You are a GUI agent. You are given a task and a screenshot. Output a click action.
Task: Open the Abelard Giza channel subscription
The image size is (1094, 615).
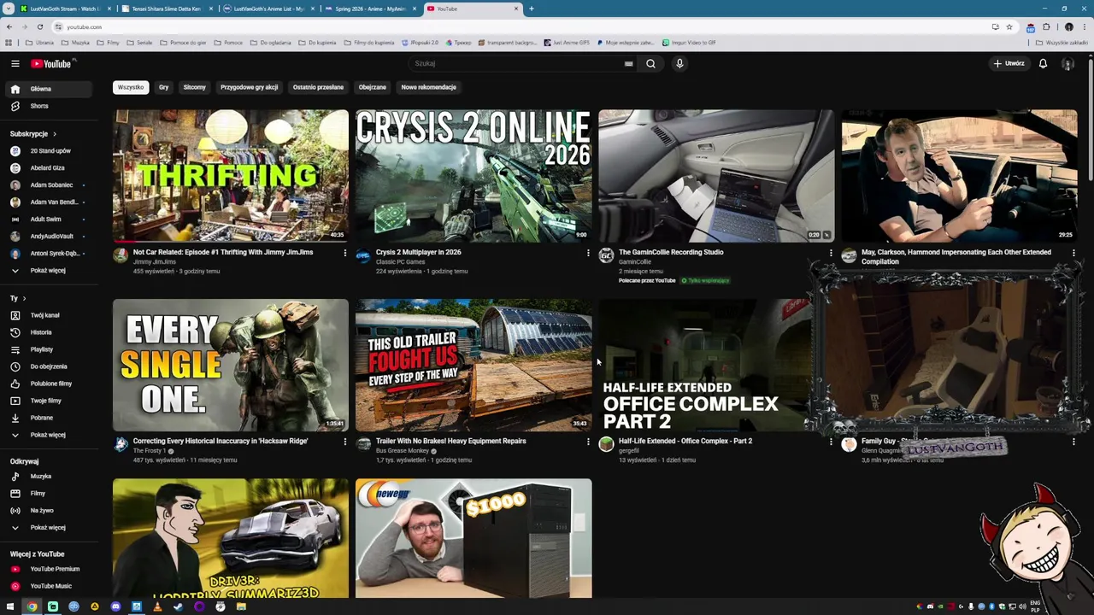[50, 168]
